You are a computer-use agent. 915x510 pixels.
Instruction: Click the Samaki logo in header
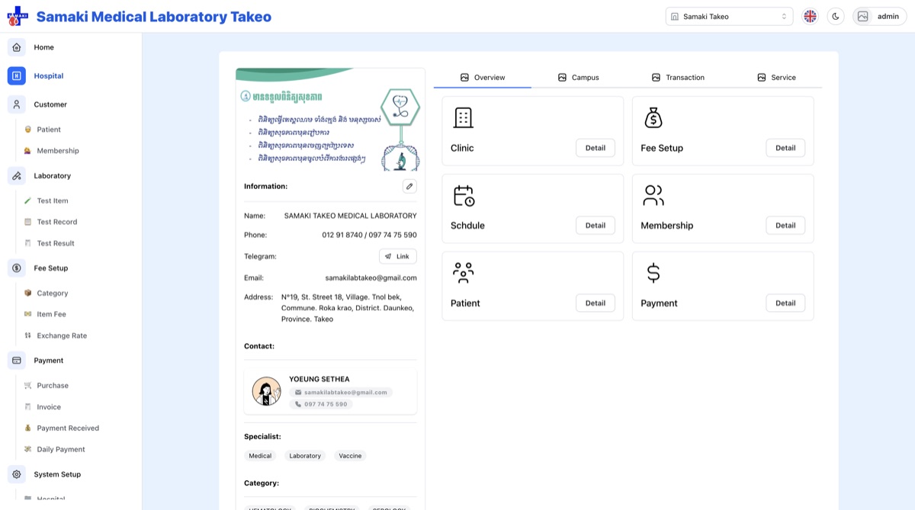[18, 16]
